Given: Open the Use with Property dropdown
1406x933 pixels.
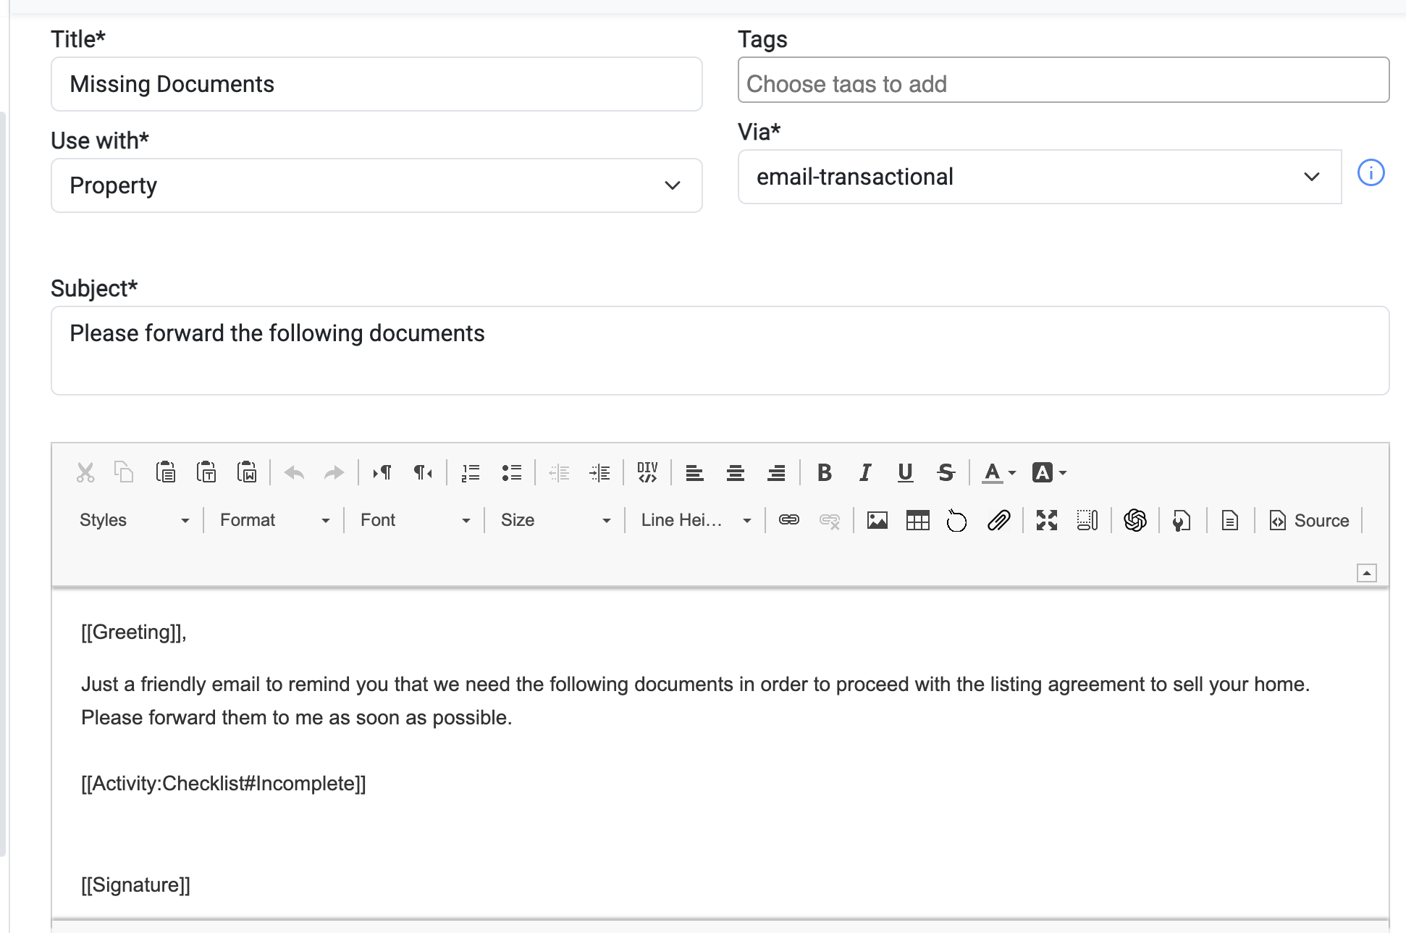Looking at the screenshot, I should click(x=376, y=185).
